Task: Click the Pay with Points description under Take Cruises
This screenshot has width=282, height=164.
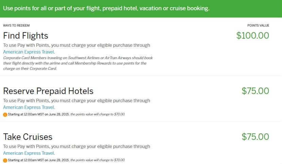Action: (x=77, y=146)
